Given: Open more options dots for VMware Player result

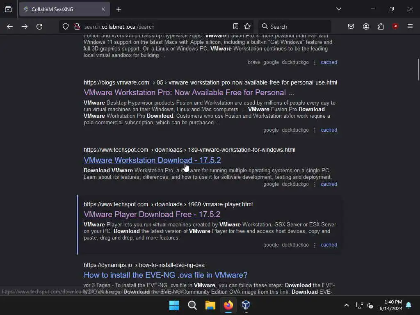Looking at the screenshot, I should point(315,245).
